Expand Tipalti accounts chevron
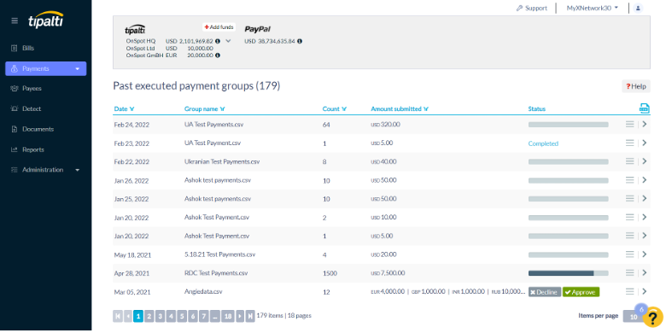666x333 pixels. [228, 41]
